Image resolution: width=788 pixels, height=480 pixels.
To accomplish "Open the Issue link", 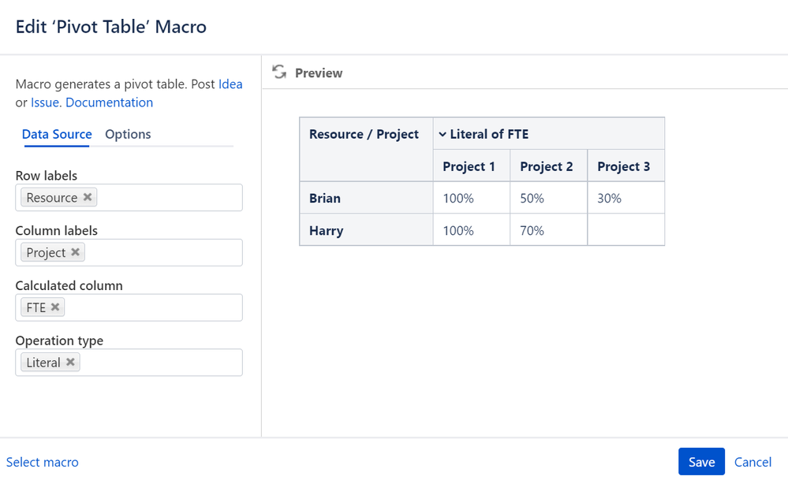I will 46,102.
